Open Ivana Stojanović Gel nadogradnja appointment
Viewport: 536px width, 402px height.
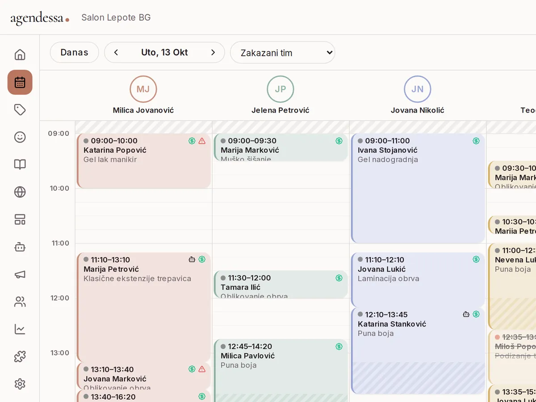coord(418,188)
